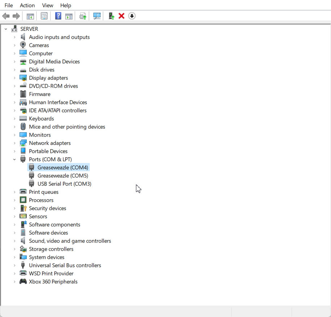Click the Security devices key icon

(23, 208)
